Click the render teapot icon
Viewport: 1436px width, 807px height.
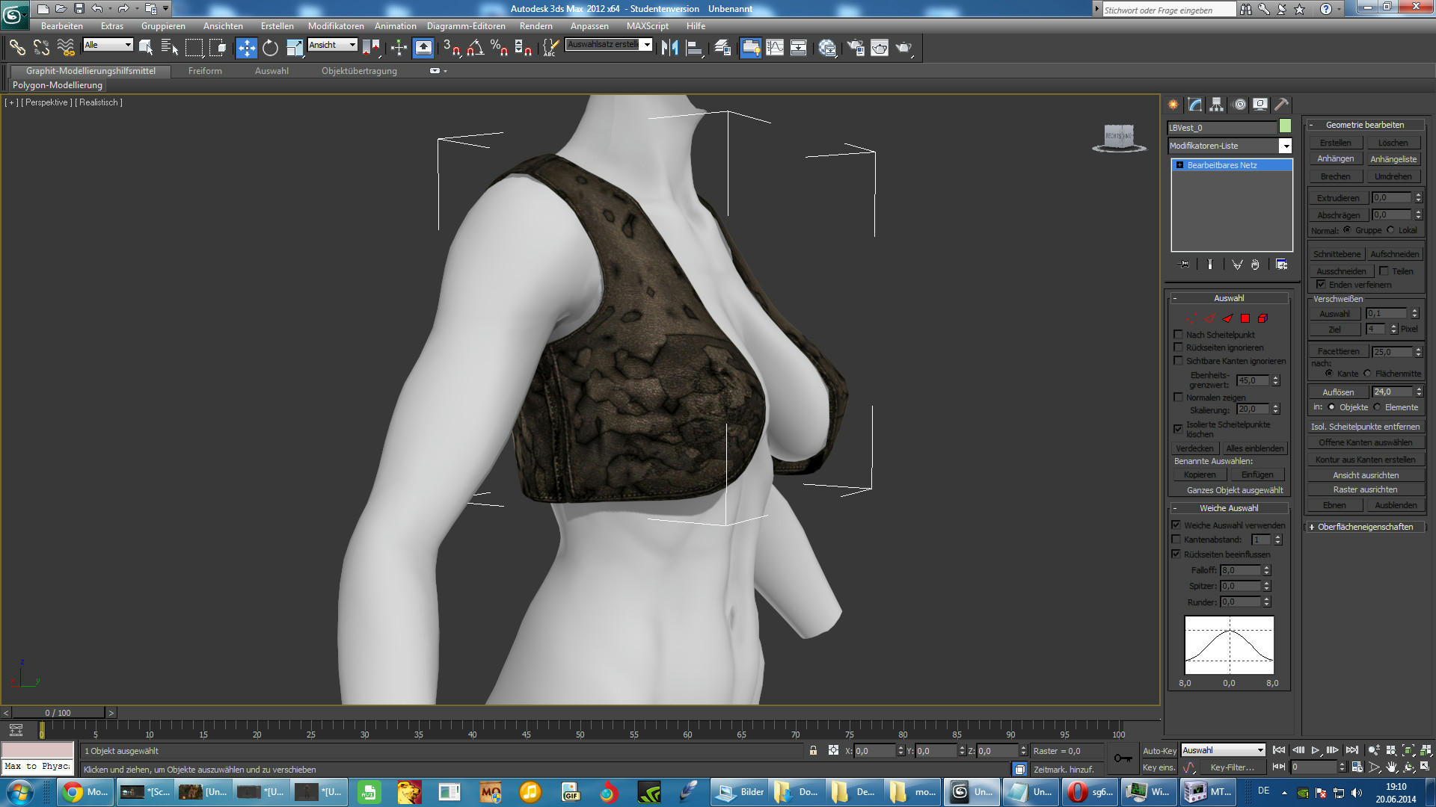tap(903, 48)
